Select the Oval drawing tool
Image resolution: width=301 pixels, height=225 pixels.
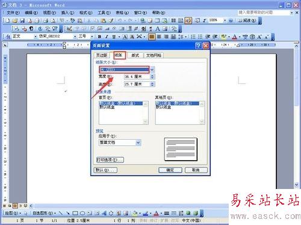[x=82, y=213]
